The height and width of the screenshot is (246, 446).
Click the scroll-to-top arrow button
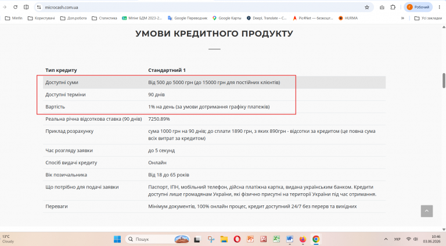tap(427, 211)
